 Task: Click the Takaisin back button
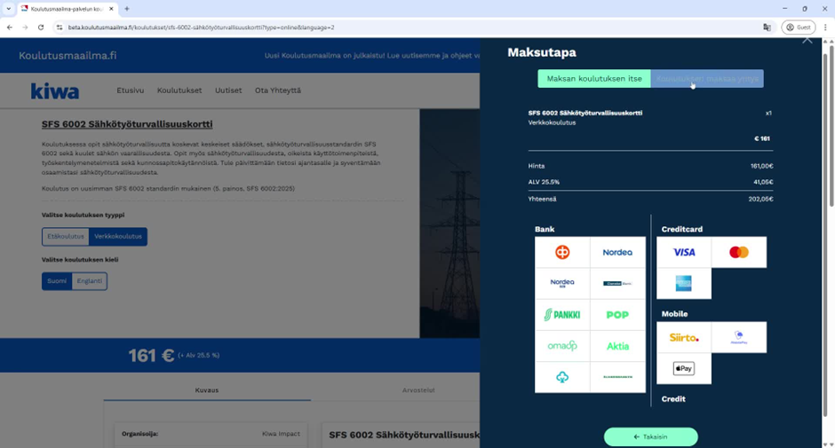651,436
